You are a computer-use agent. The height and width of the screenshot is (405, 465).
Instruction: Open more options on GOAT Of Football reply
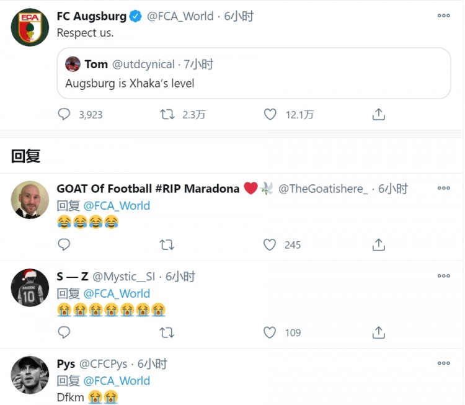click(443, 188)
